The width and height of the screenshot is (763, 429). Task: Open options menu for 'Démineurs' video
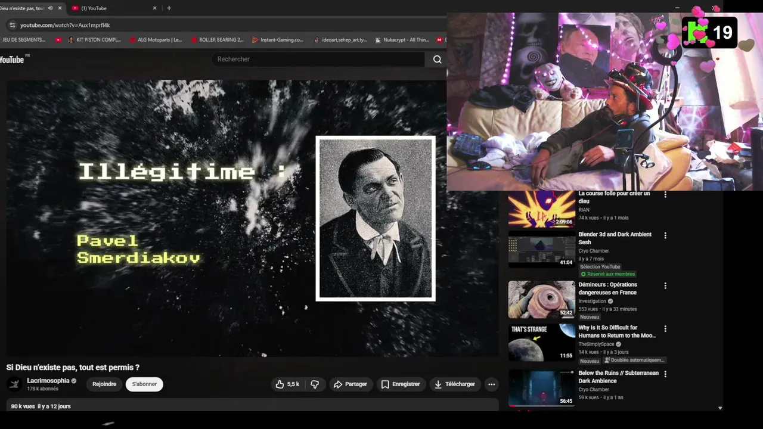665,285
